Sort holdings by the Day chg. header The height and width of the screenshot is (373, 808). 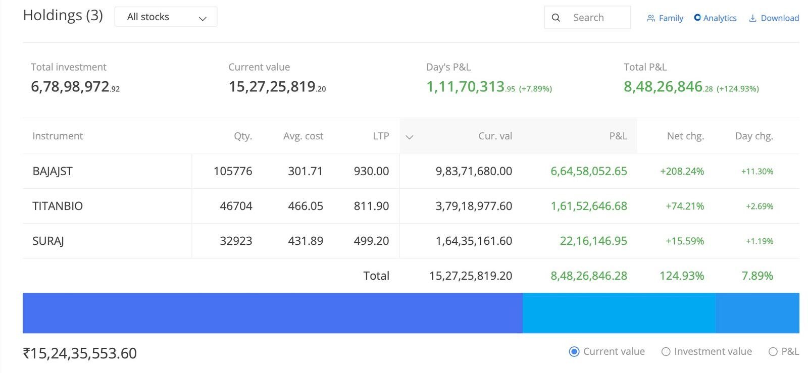tap(754, 136)
